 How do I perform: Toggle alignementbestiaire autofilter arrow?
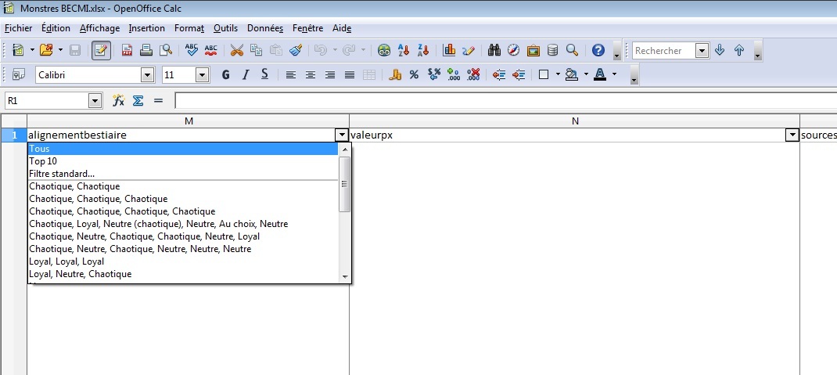pyautogui.click(x=343, y=135)
